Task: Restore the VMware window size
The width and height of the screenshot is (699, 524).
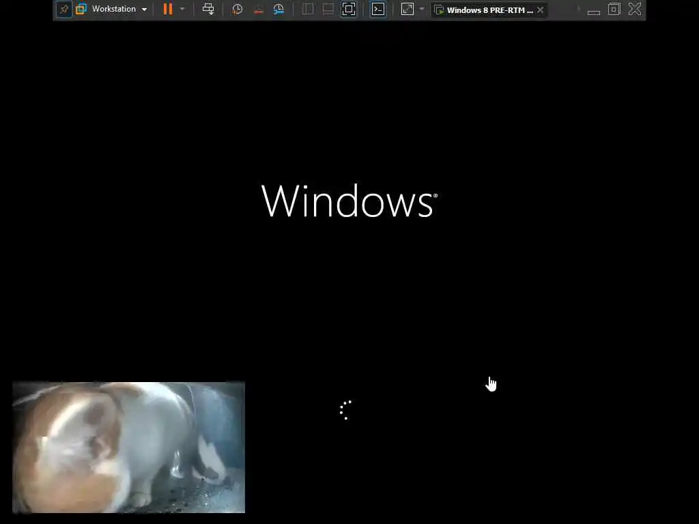Action: pos(614,9)
